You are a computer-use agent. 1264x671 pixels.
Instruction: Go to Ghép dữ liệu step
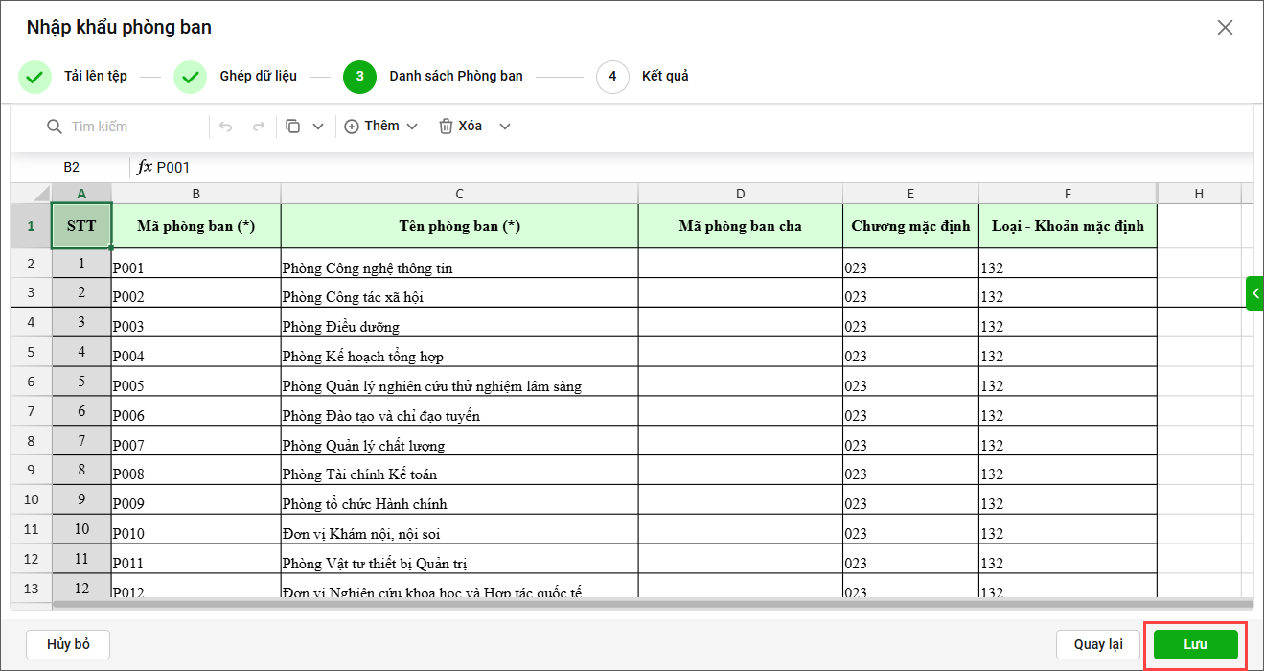click(190, 77)
